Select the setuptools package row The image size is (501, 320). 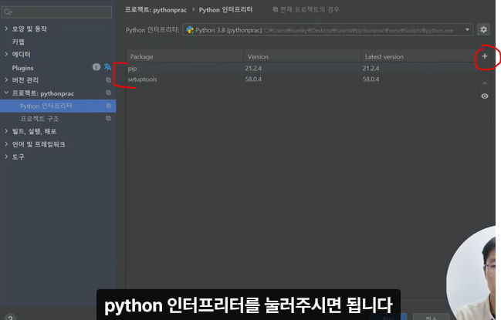[x=301, y=79]
